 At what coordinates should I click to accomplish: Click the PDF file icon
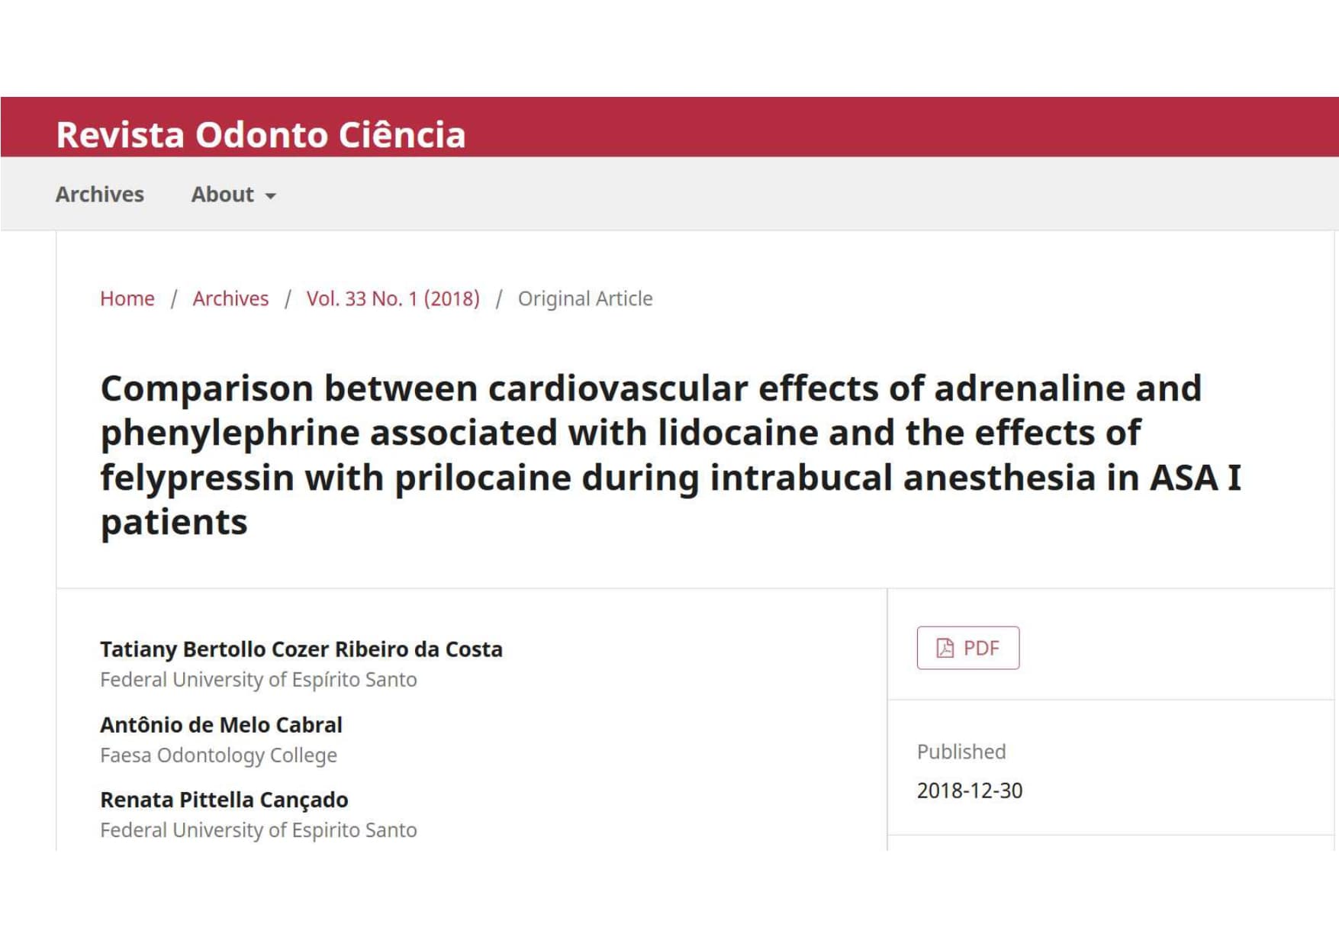(x=945, y=649)
